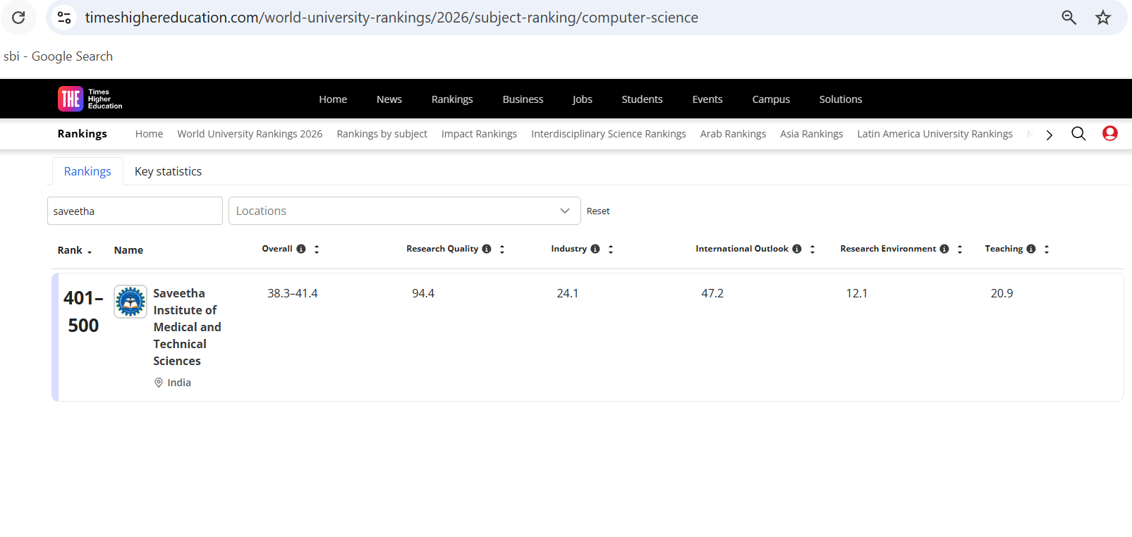The width and height of the screenshot is (1132, 537).
Task: Show info for Research Quality column
Action: pos(487,249)
